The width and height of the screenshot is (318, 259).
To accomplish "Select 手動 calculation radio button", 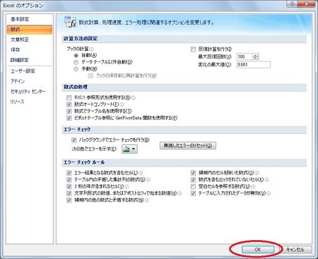I will pos(76,69).
